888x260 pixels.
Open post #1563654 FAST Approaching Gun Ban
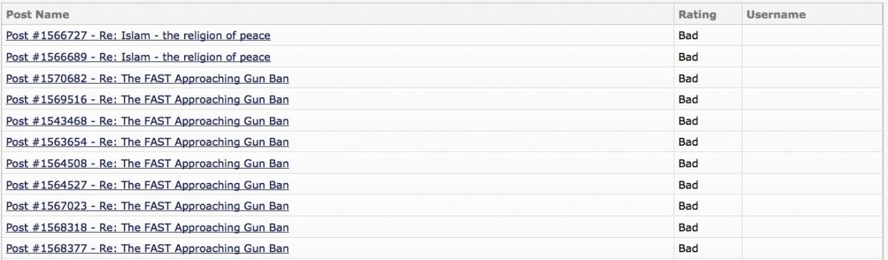point(148,142)
